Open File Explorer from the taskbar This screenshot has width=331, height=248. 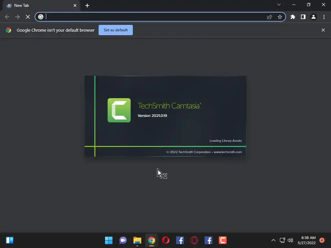(x=137, y=240)
